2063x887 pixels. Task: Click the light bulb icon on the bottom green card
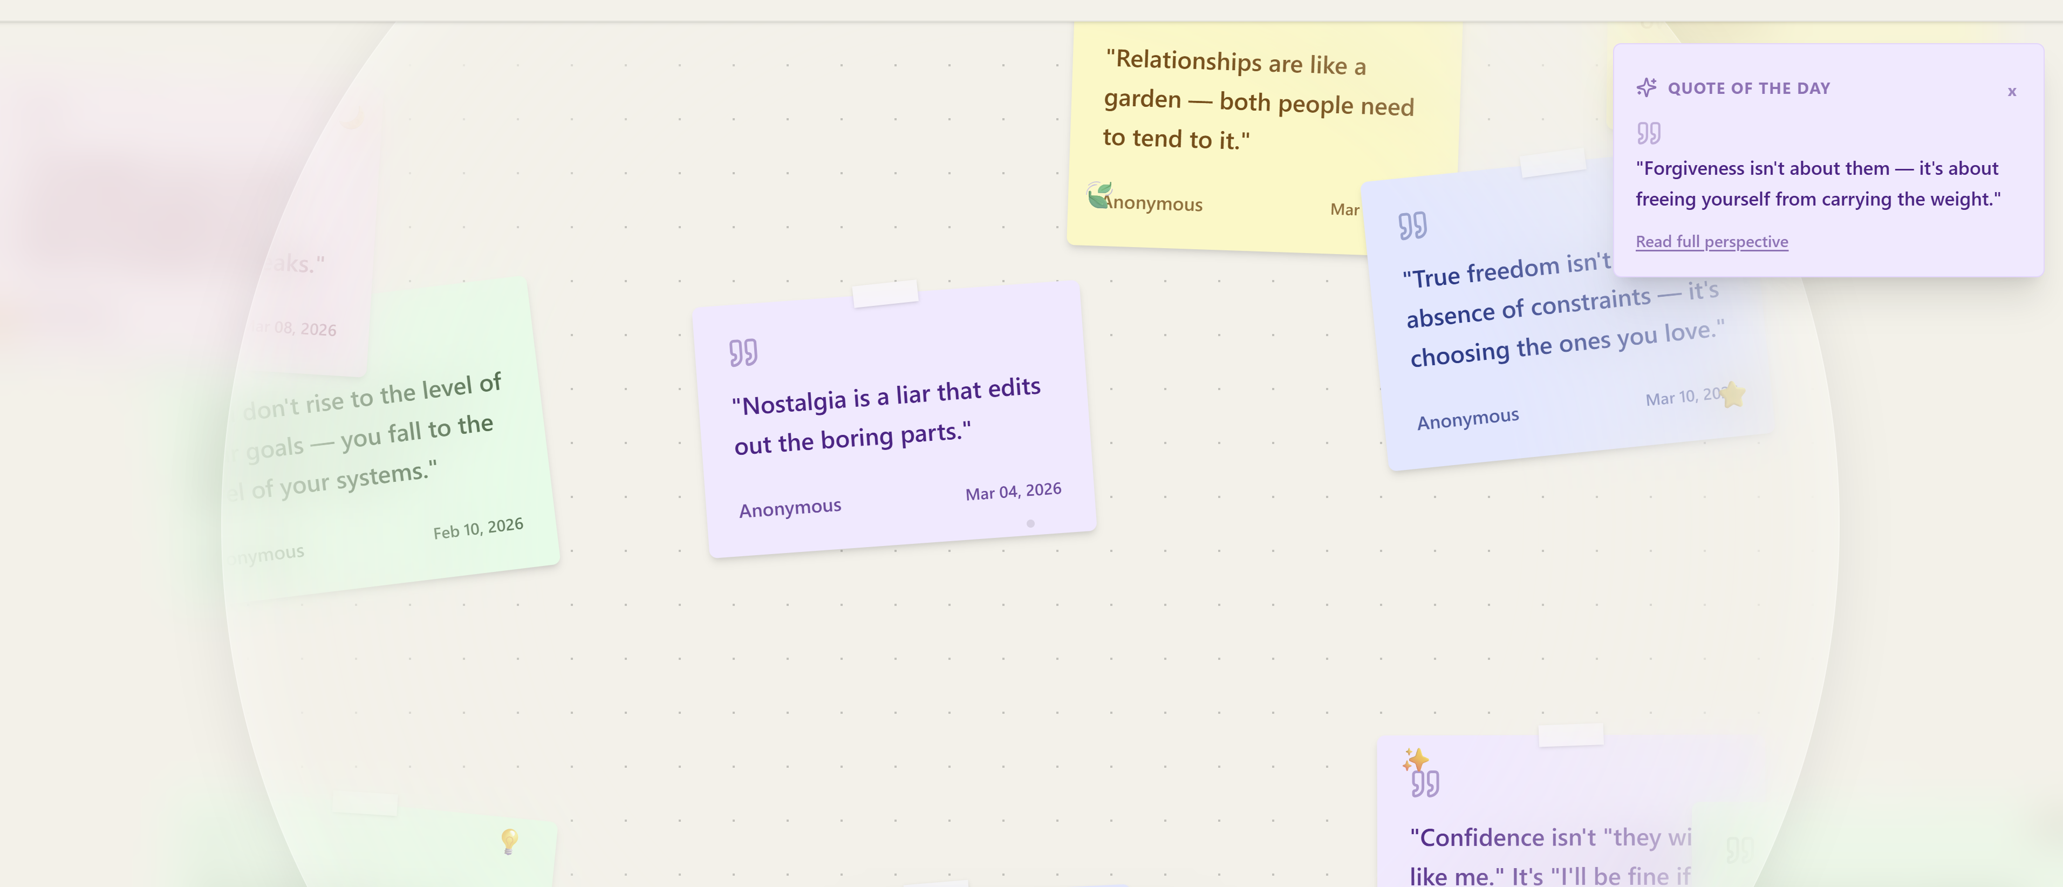pyautogui.click(x=509, y=841)
